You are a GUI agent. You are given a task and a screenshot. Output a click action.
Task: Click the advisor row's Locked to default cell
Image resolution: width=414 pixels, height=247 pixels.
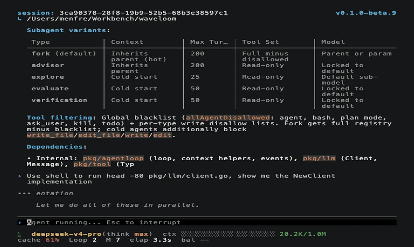pyautogui.click(x=343, y=68)
